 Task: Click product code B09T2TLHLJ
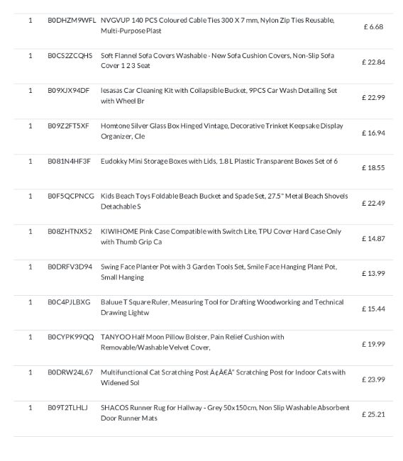(67, 408)
